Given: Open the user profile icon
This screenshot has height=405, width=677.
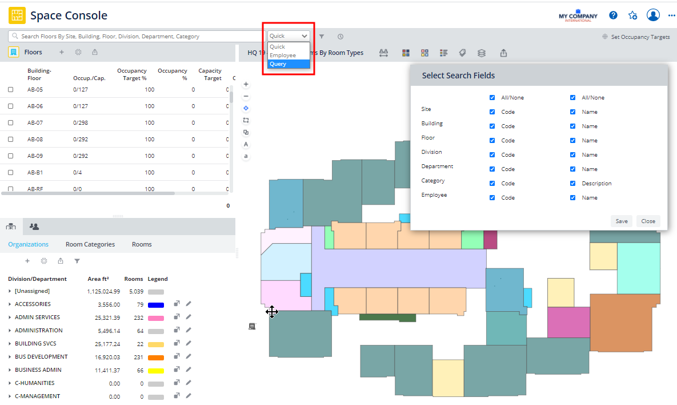Looking at the screenshot, I should (653, 15).
